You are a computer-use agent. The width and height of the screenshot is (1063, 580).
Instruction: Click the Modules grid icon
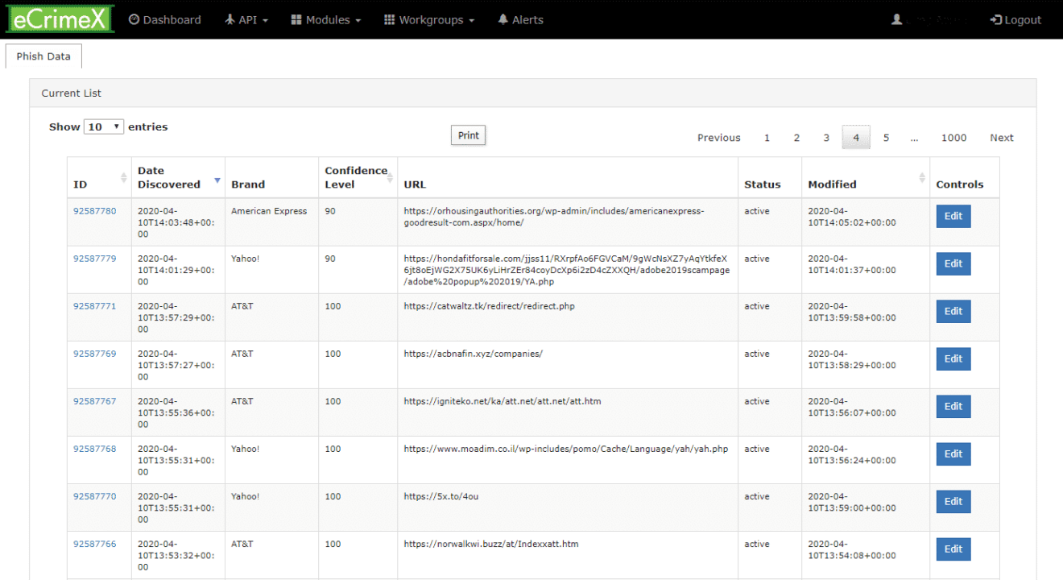click(295, 19)
